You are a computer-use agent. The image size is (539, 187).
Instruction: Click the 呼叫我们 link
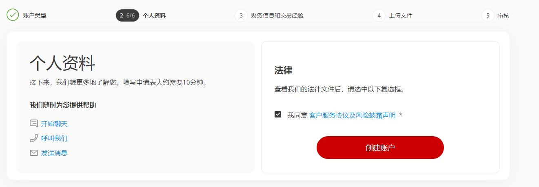54,138
